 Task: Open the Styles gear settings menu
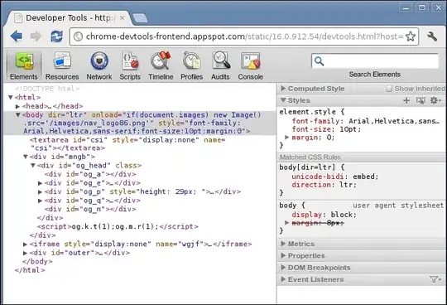[435, 100]
